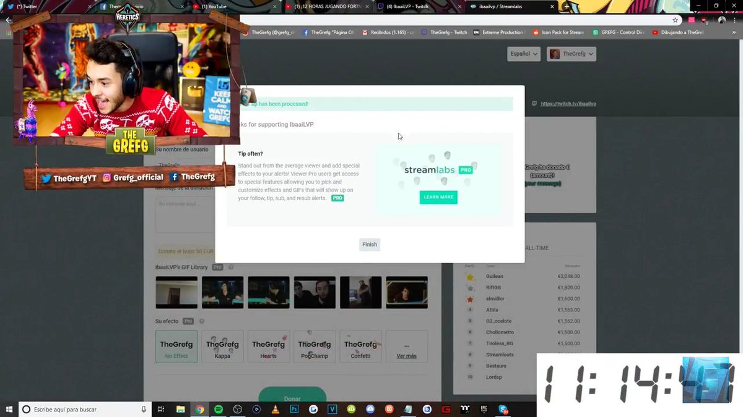
Task: Click G2_ocelote leaderboard entry
Action: (498, 321)
